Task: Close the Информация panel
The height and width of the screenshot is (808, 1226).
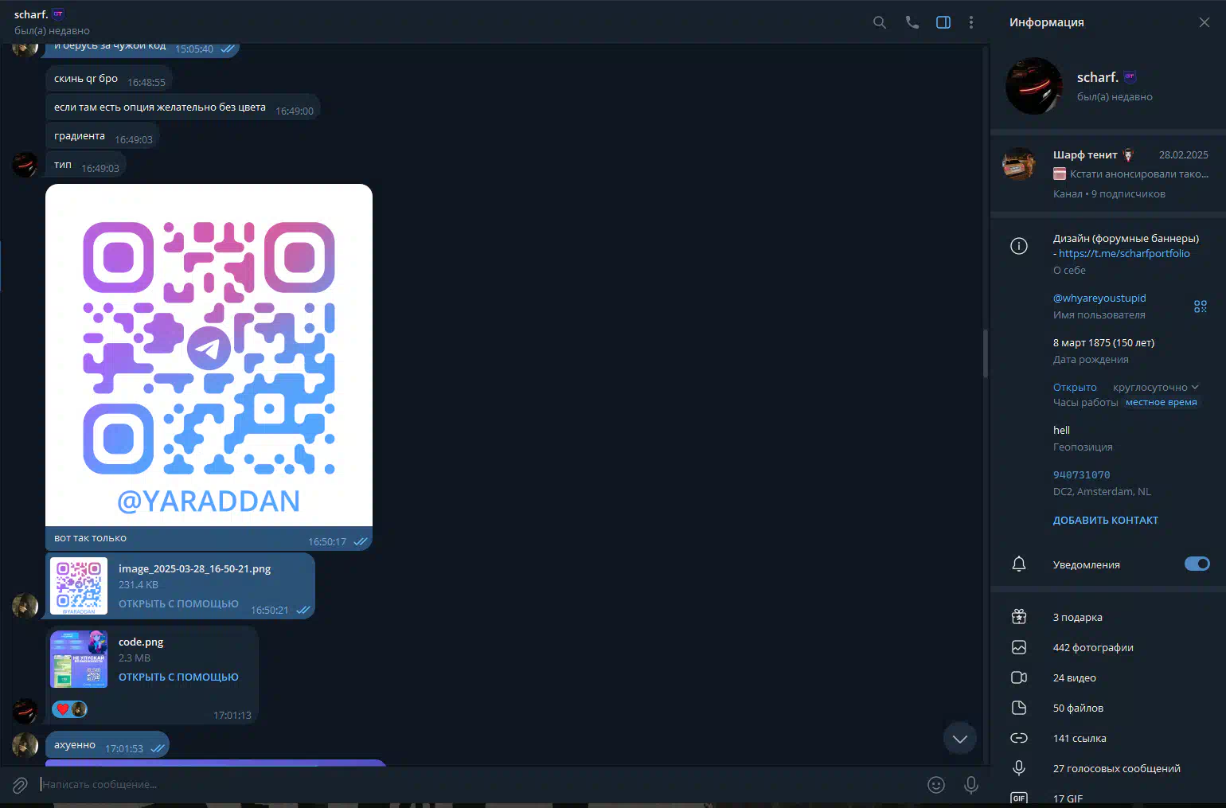Action: coord(1205,22)
